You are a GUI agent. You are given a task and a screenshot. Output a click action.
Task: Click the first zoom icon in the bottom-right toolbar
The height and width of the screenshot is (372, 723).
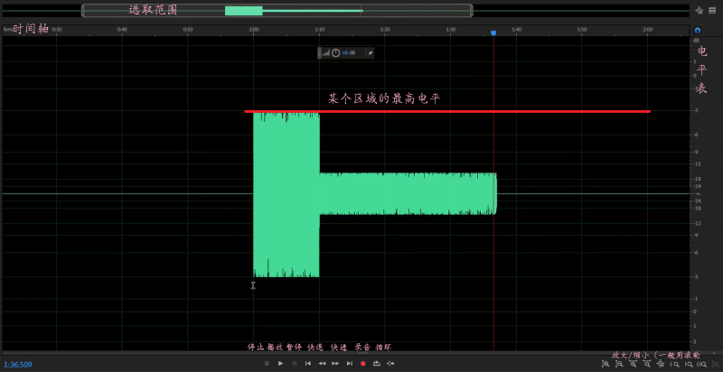pyautogui.click(x=606, y=364)
